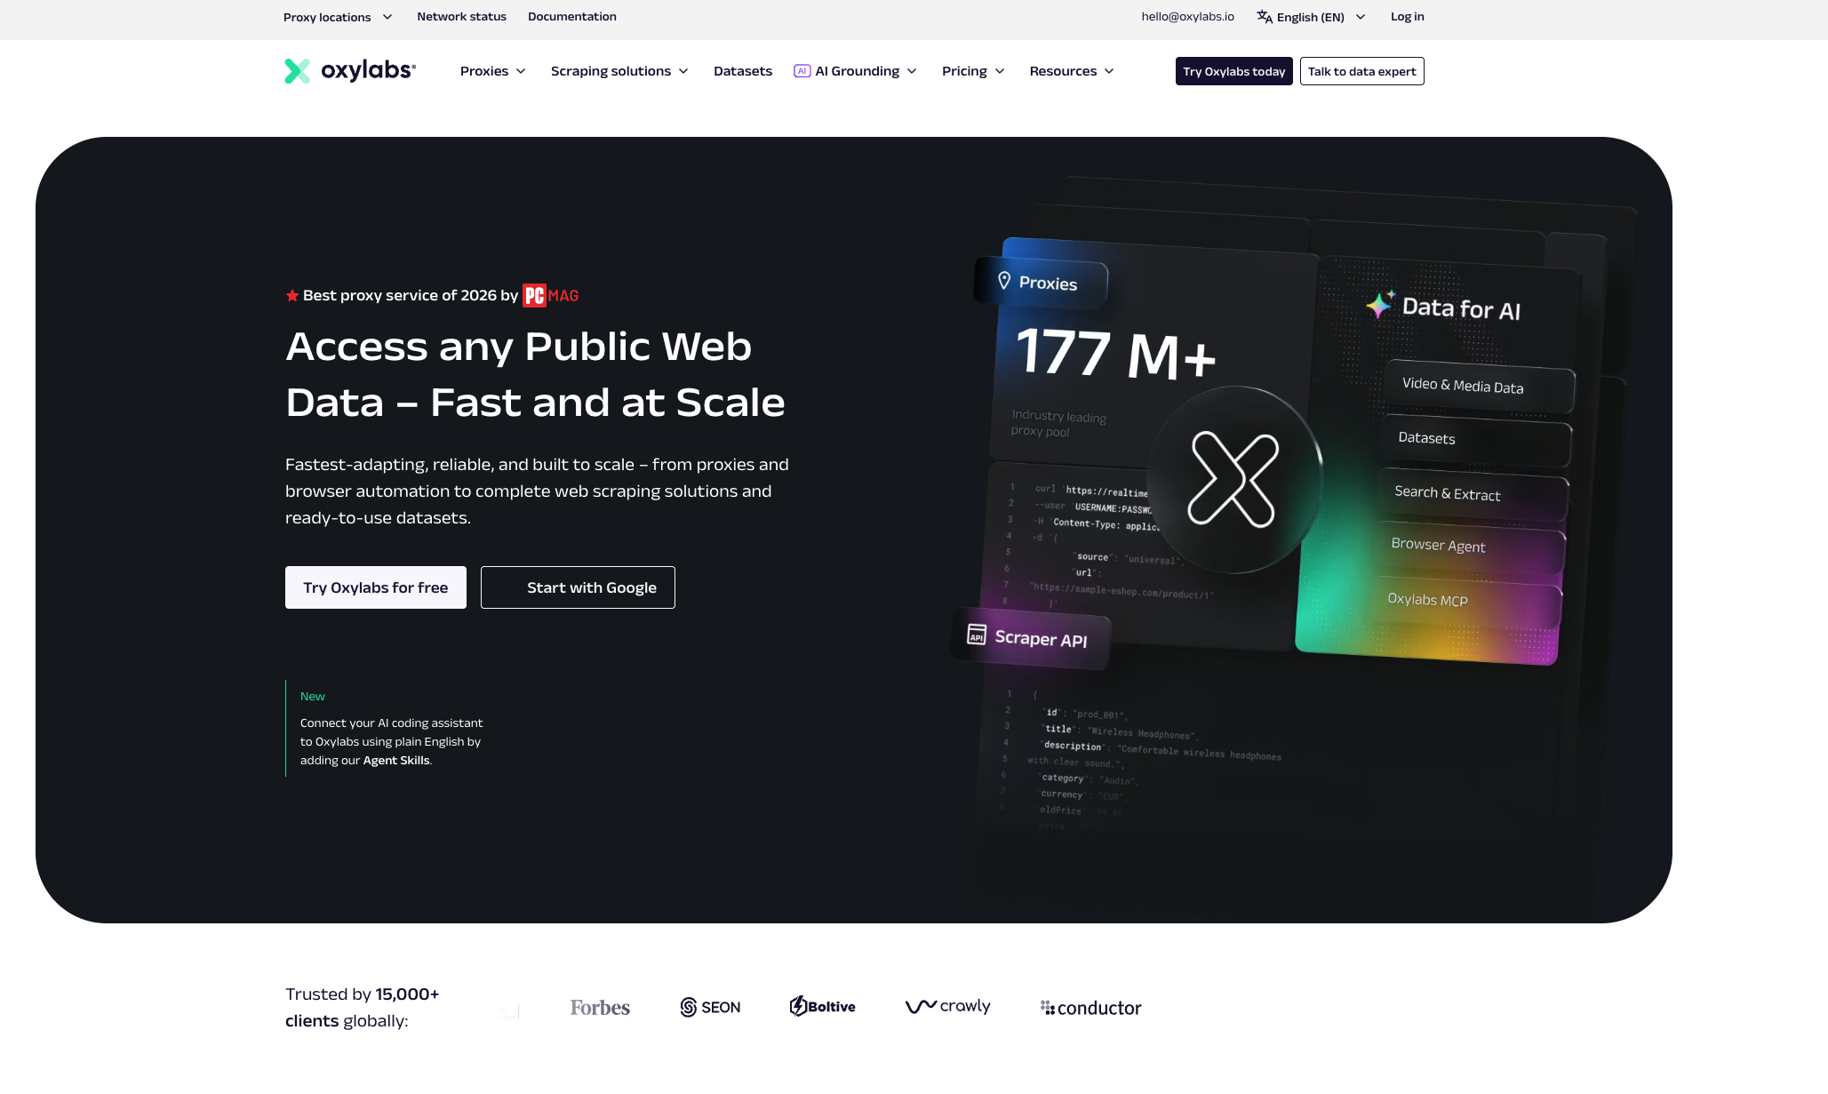
Task: Go to Datasets in the main navigation
Action: (743, 71)
